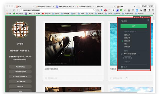Click the Pinterest extension icon
The height and width of the screenshot is (94, 161).
pyautogui.click(x=105, y=10)
